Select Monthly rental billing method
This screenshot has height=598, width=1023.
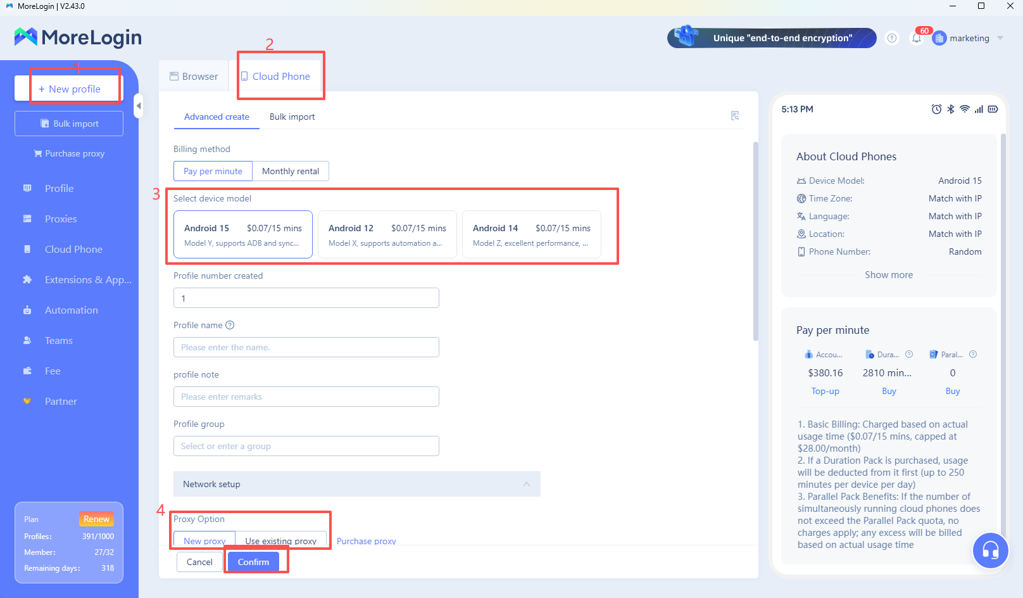coord(291,171)
